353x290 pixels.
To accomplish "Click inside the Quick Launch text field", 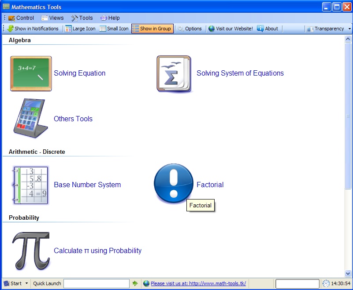I will click(96, 283).
